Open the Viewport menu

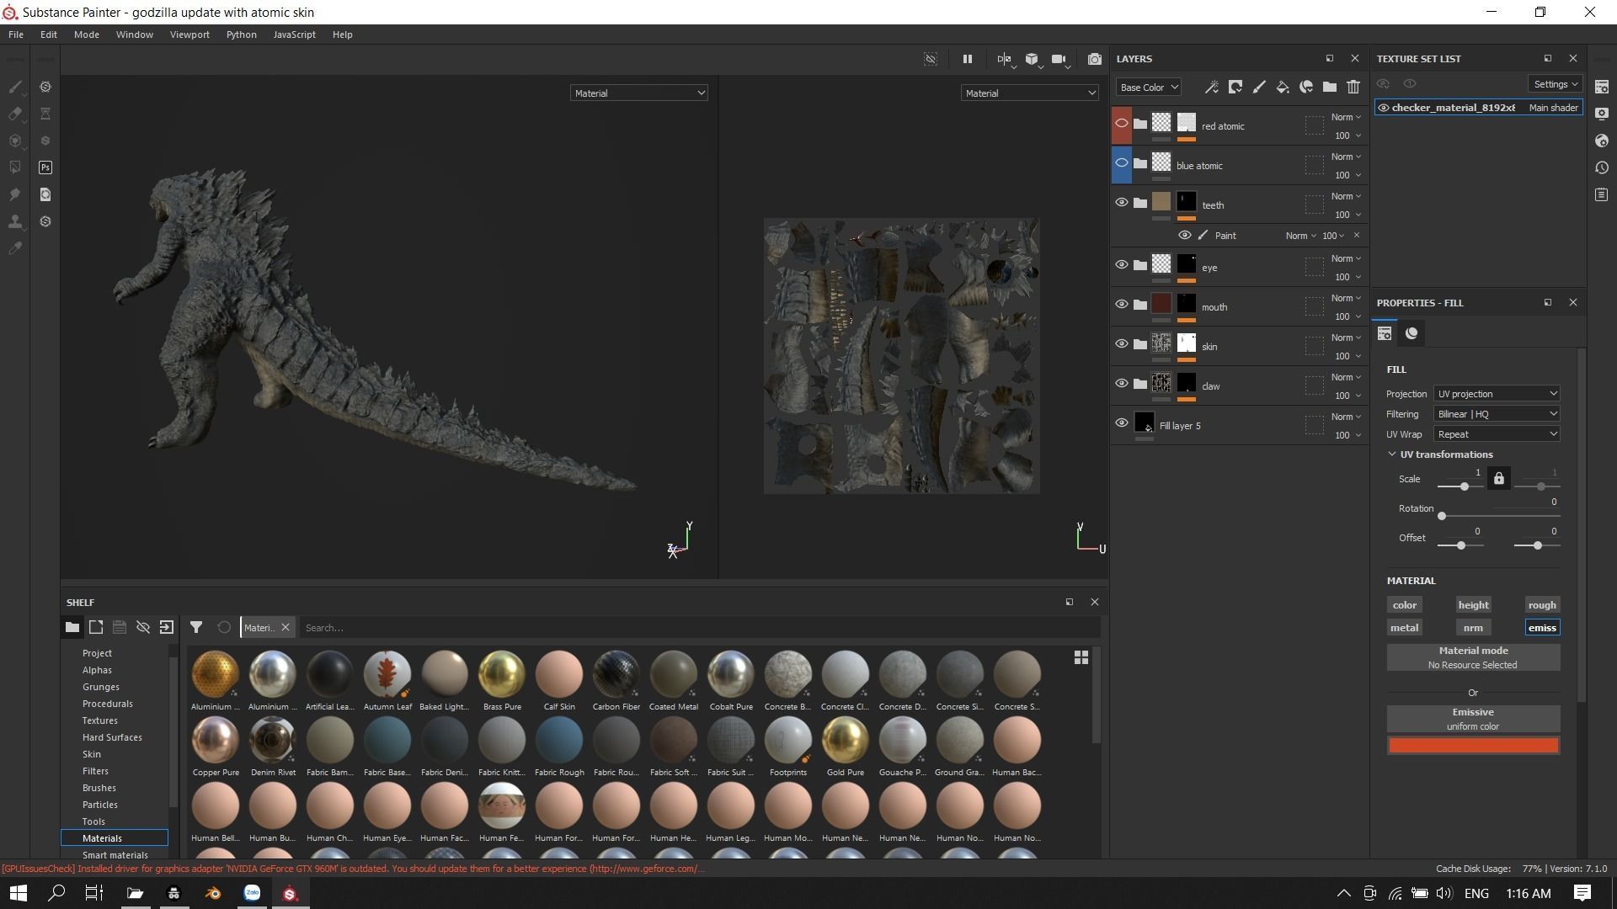tap(189, 35)
